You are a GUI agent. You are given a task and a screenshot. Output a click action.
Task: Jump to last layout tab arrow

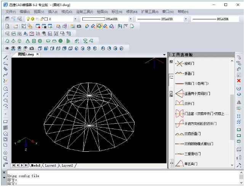pyautogui.click(x=26, y=165)
